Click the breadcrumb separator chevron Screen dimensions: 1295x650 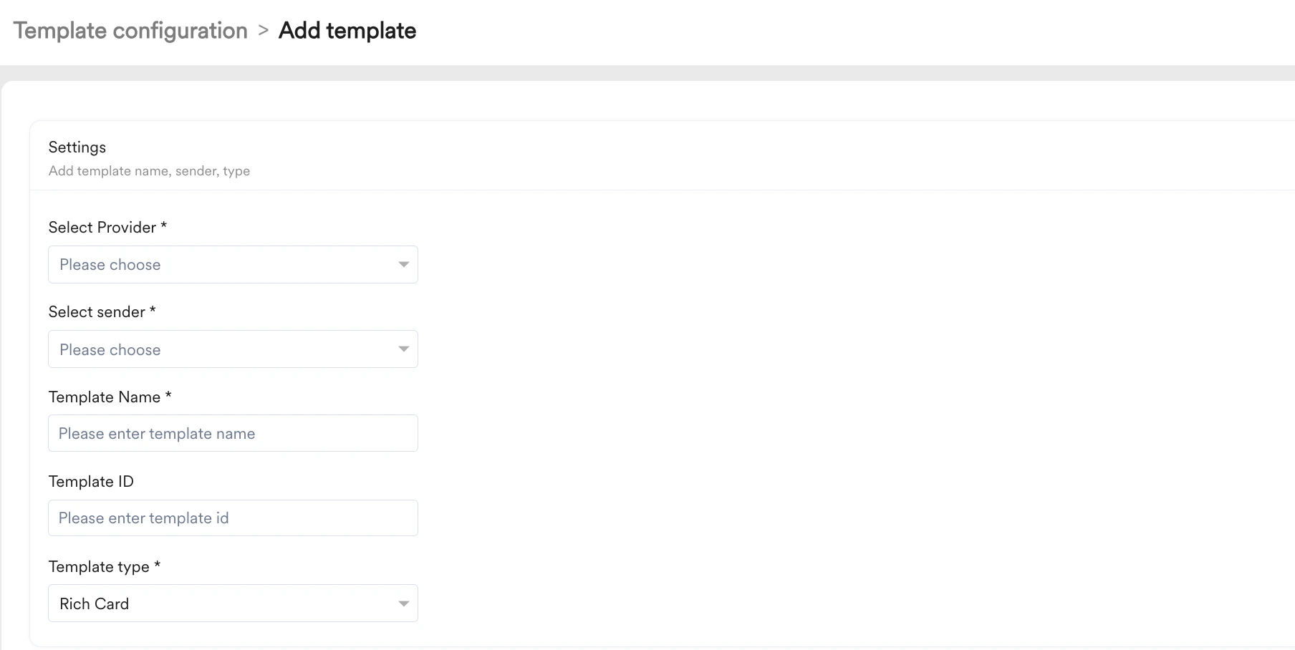coord(264,31)
